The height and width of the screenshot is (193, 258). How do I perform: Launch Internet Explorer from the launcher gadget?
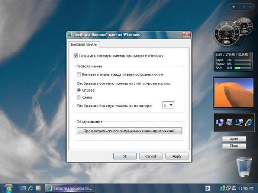click(x=249, y=123)
